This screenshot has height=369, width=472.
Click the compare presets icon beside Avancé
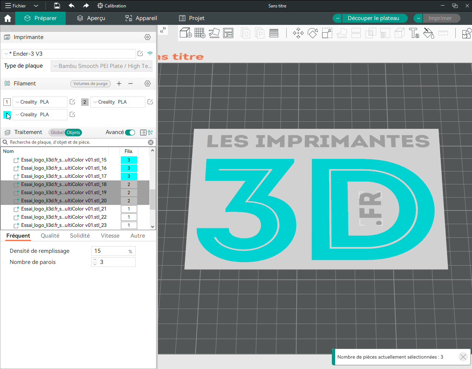(x=150, y=133)
